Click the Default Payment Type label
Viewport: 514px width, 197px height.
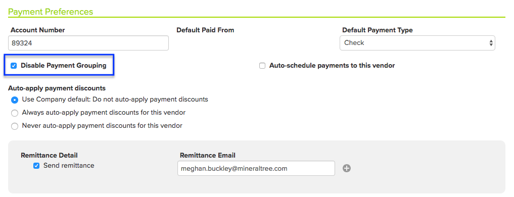click(x=378, y=30)
